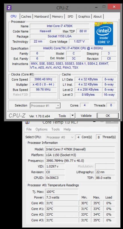Screen dimensions: 123x229
Task: Click the Tj. Max value 100°C
Action: click(x=62, y=192)
